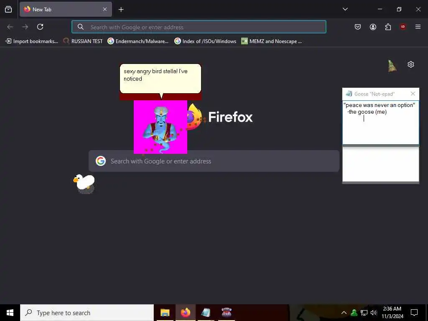Restore down the Firefox window
Viewport: 428px width, 321px height.
[399, 9]
